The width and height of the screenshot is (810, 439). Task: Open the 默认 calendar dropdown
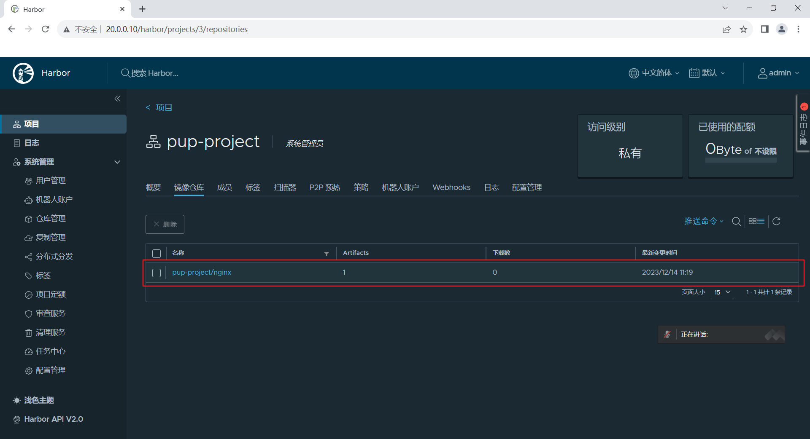[x=707, y=73]
